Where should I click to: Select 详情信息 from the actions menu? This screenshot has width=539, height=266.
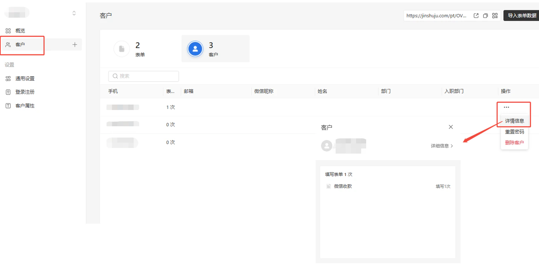tap(514, 121)
